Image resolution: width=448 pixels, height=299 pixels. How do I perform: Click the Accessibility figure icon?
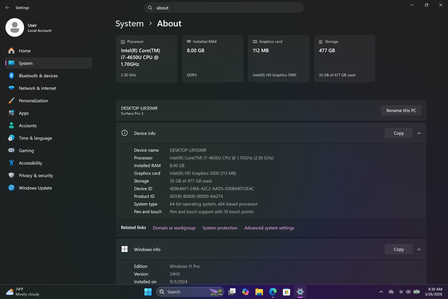(x=11, y=163)
